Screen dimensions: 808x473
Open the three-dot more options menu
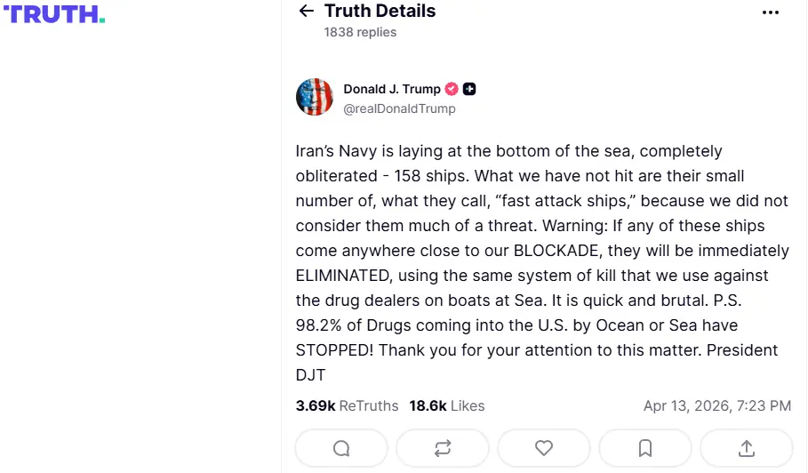pyautogui.click(x=771, y=12)
